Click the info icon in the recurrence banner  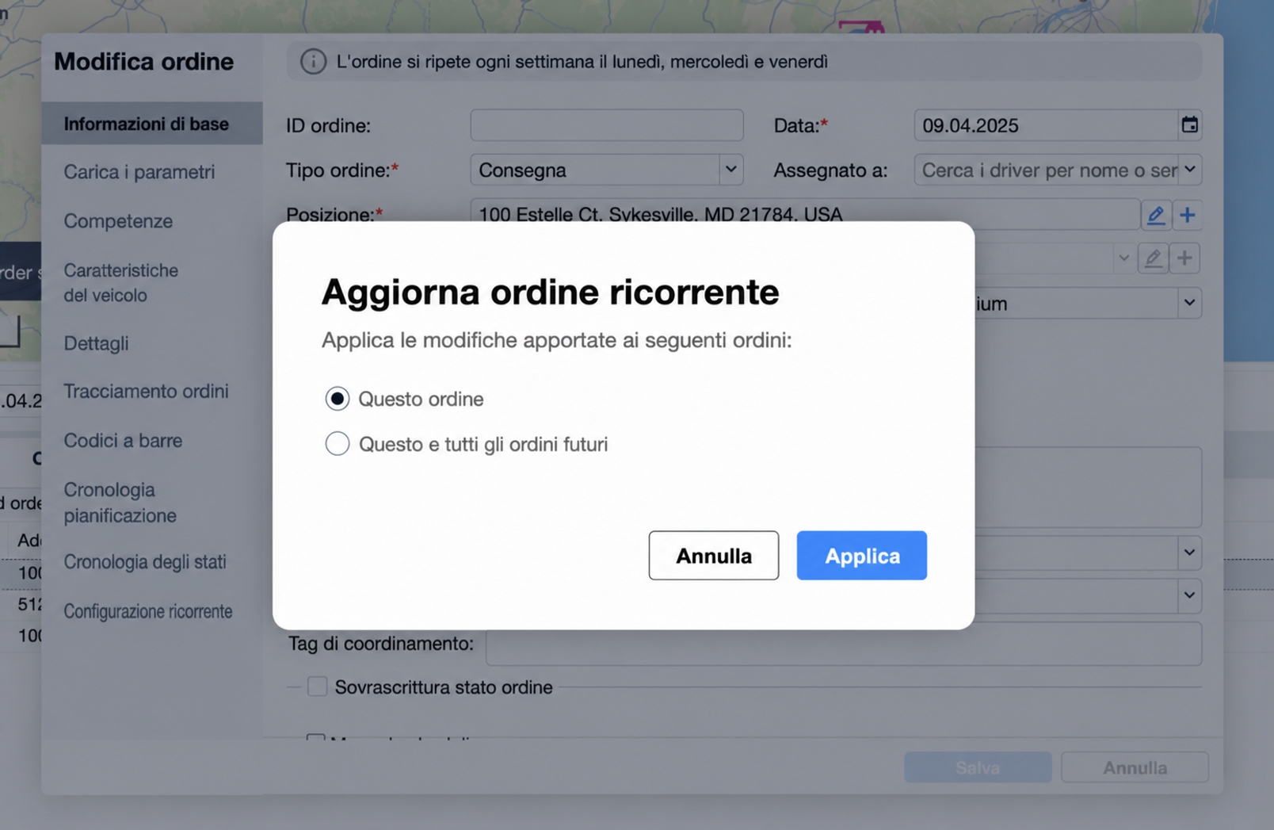pyautogui.click(x=313, y=62)
